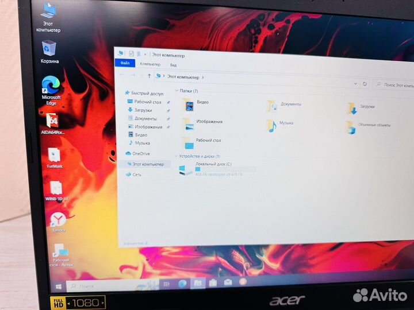Unpin Загрузки using its pin icon
The image size is (414, 310).
pos(168,111)
